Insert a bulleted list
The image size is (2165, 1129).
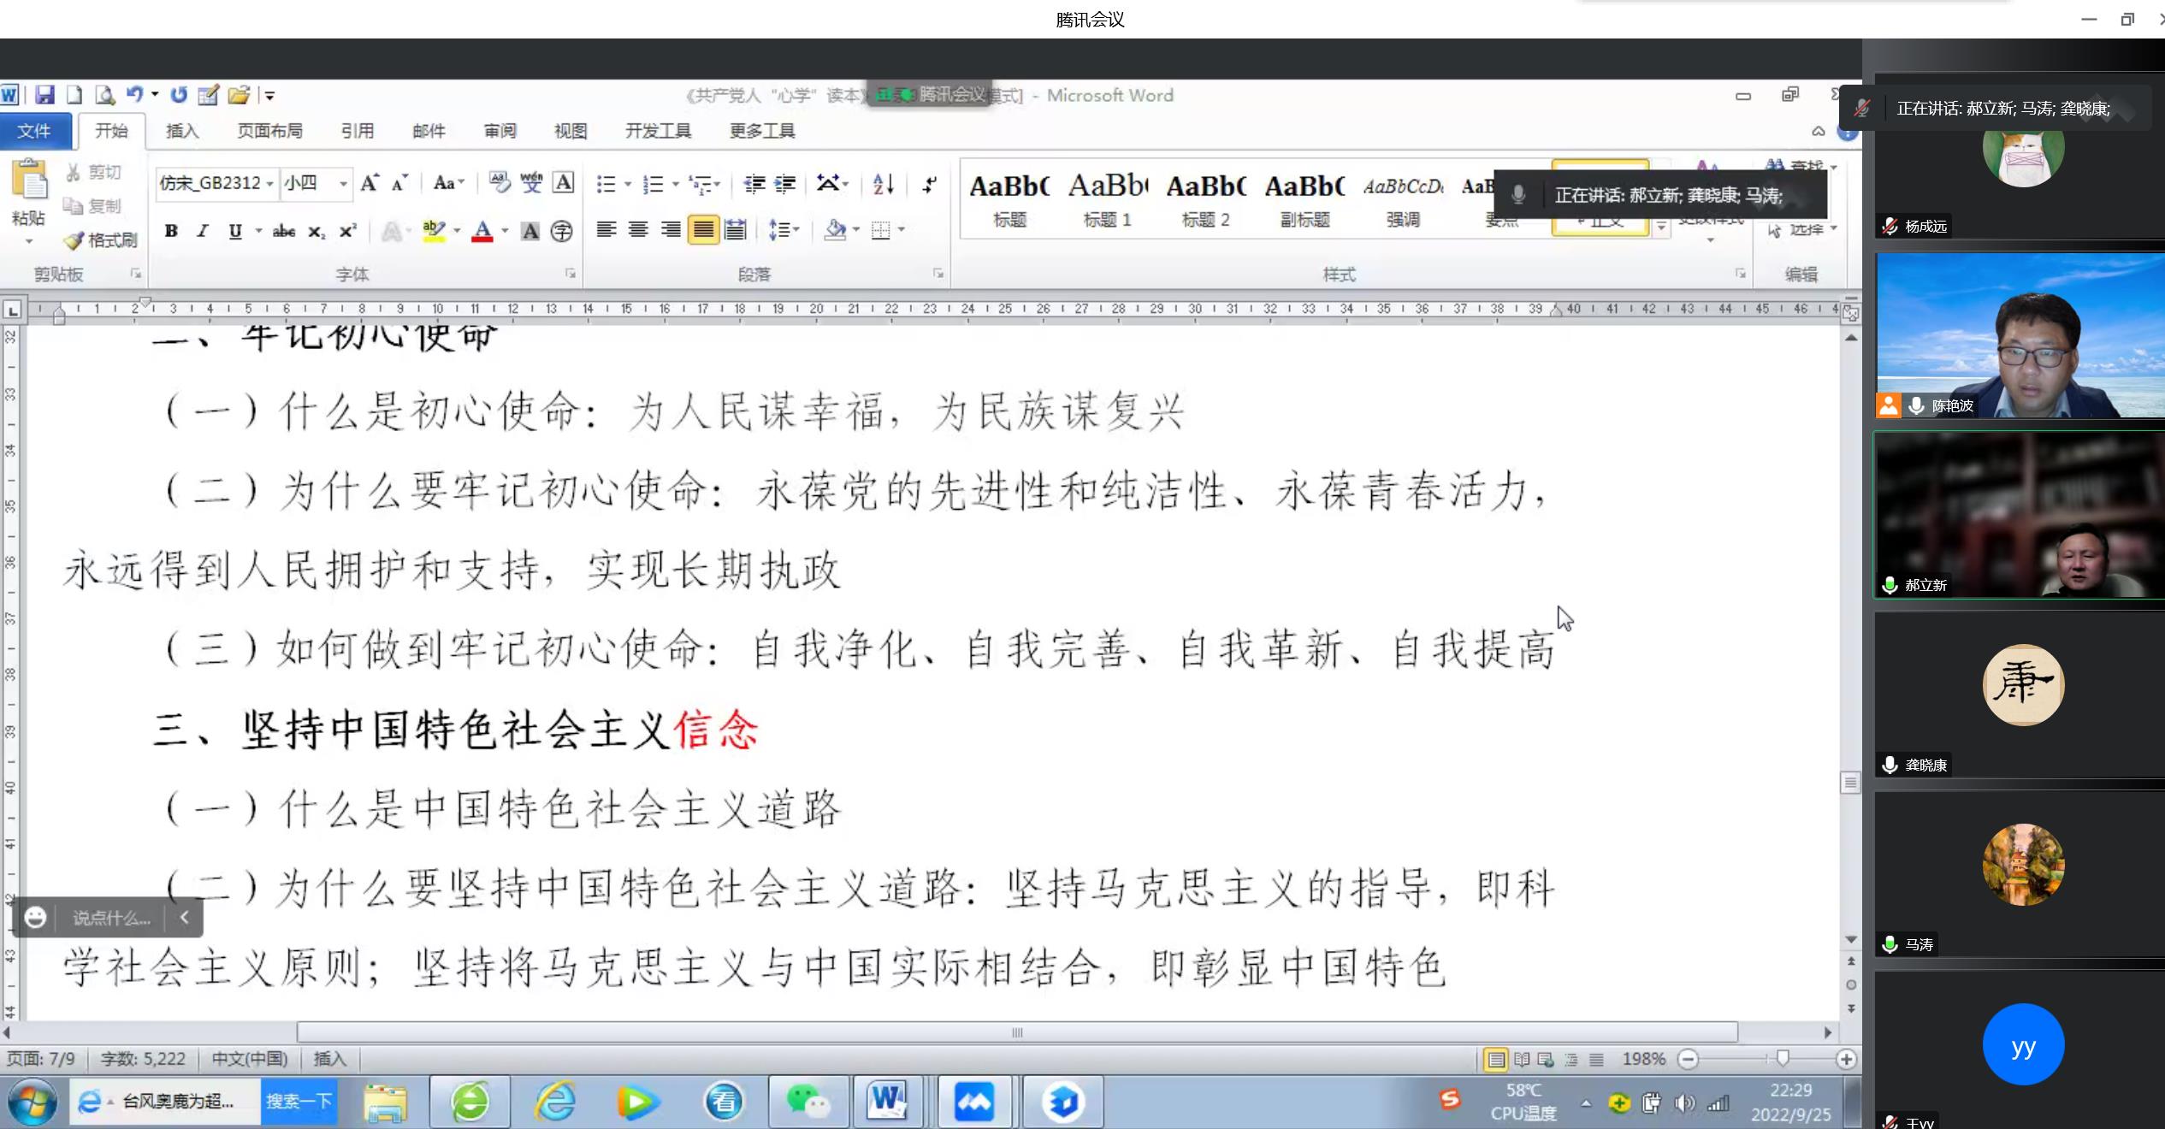tap(606, 184)
